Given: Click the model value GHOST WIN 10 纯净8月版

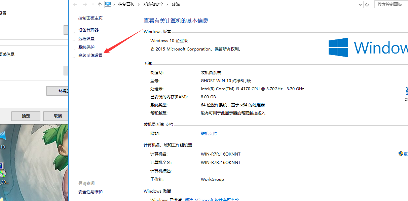Looking at the screenshot, I should tap(226, 81).
